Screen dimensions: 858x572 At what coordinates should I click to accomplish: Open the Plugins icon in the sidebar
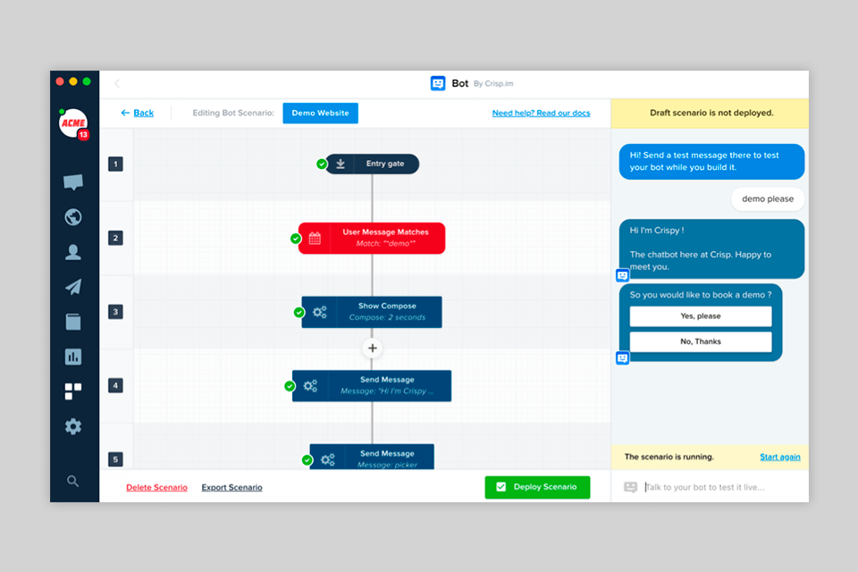pyautogui.click(x=73, y=391)
